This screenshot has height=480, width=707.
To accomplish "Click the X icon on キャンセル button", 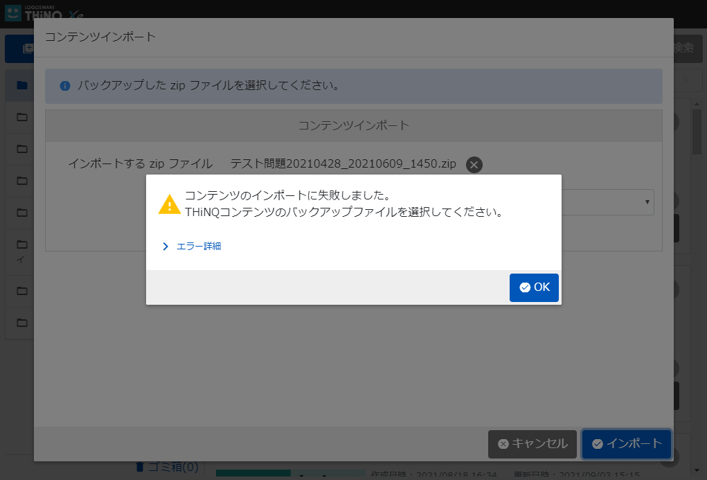I will [x=503, y=444].
